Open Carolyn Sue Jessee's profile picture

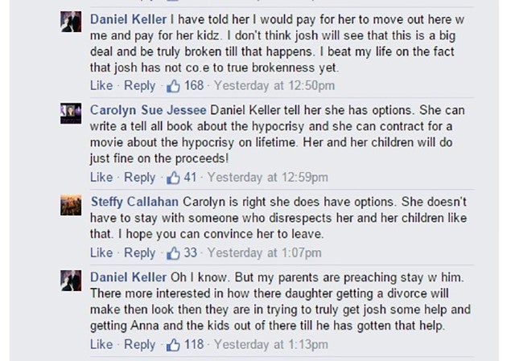point(72,114)
